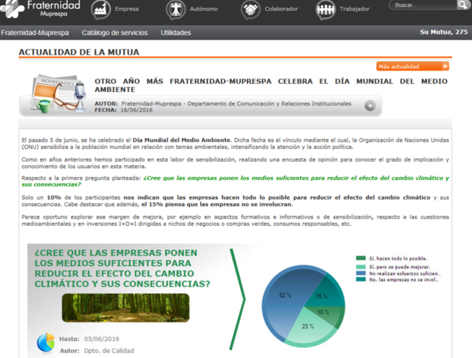Screen dimensions: 472x358
Task: Click the green survey question in the article text
Action: click(x=235, y=181)
